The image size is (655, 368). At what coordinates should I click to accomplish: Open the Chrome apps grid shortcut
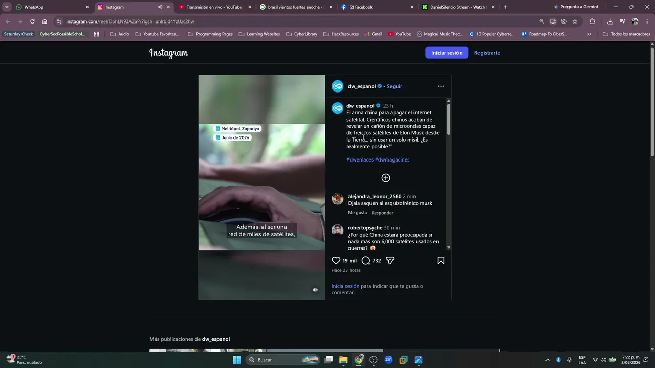[x=96, y=34]
